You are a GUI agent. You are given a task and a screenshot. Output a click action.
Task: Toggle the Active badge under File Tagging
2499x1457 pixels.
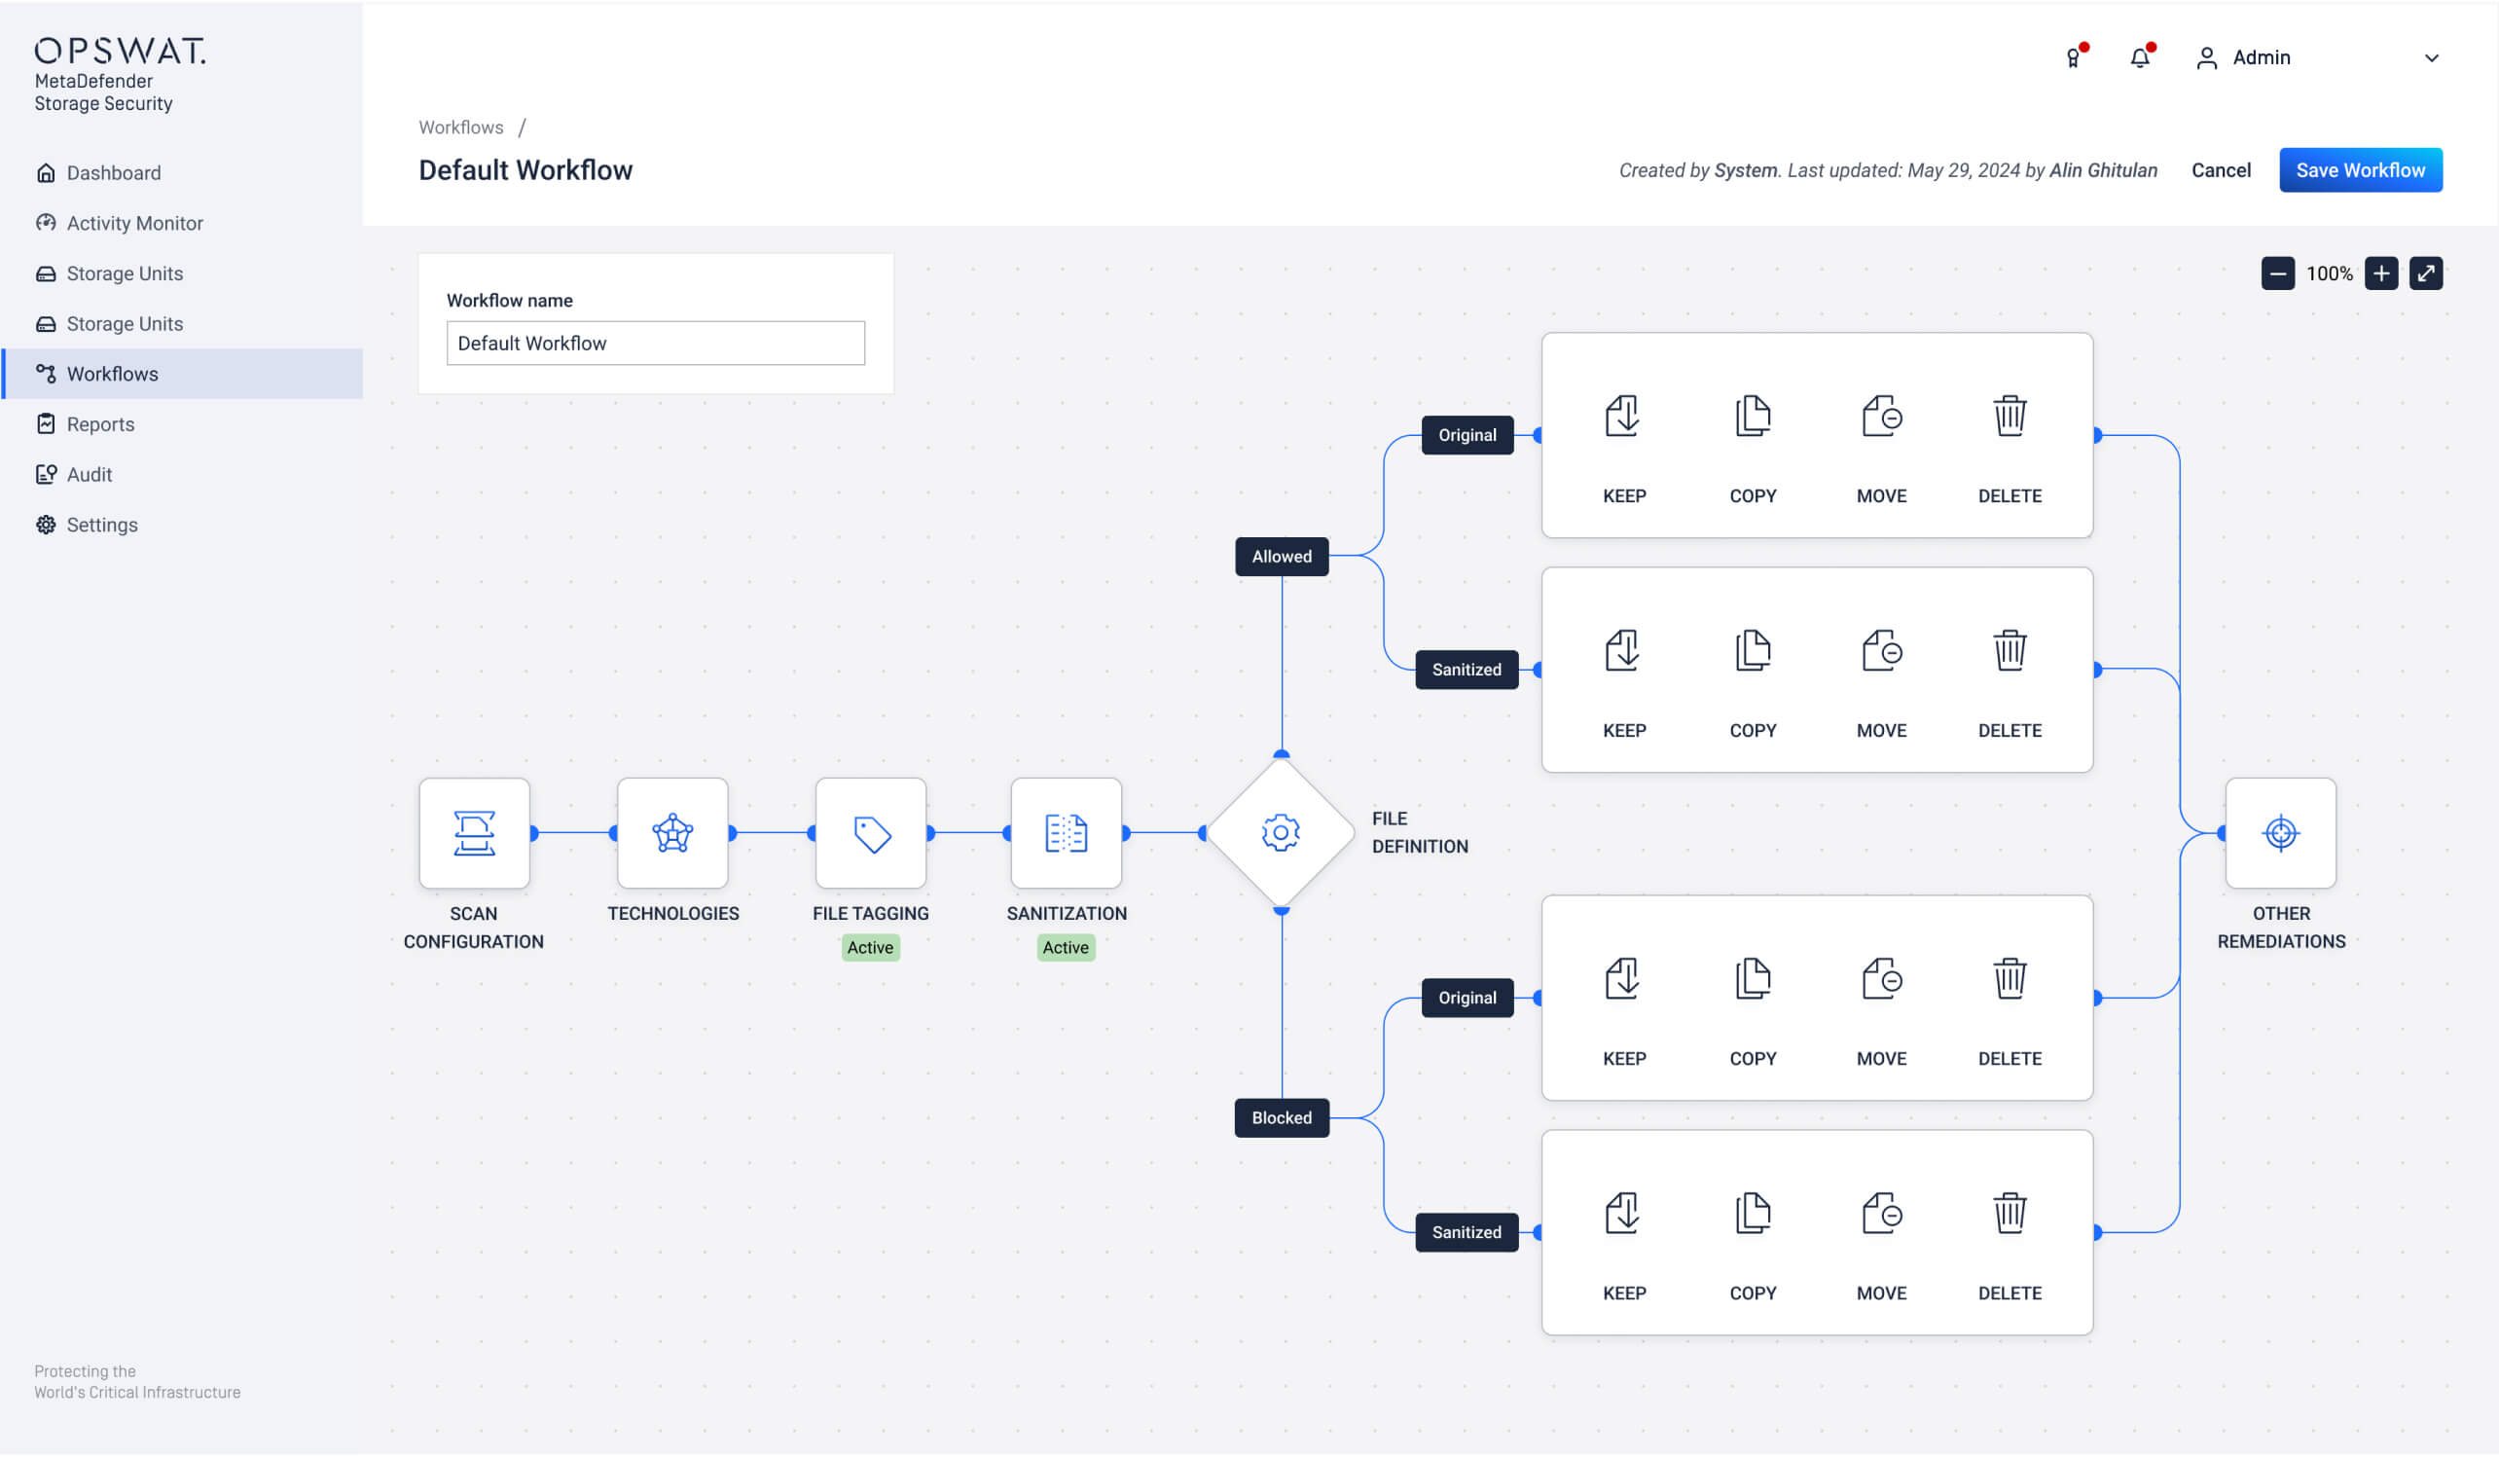(870, 947)
